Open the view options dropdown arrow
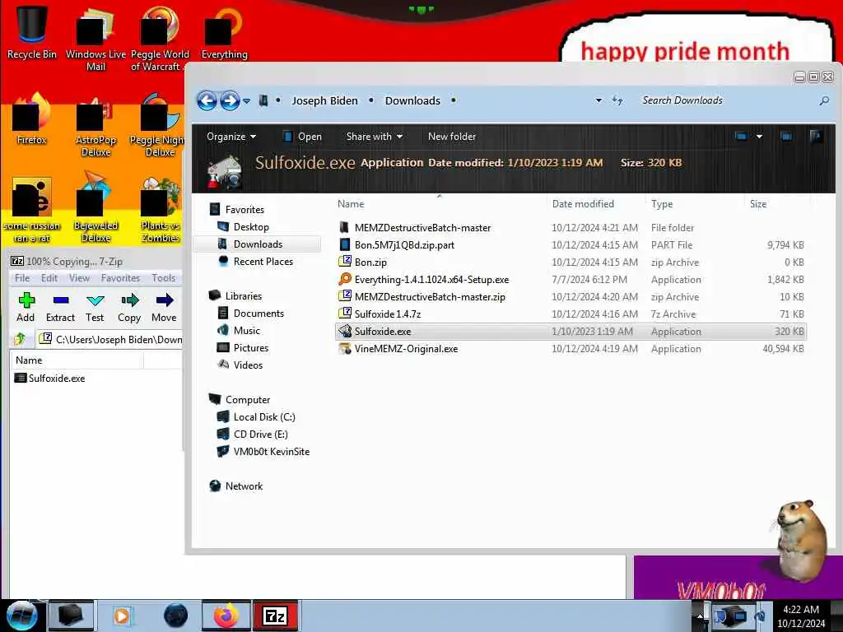The width and height of the screenshot is (843, 632). [759, 137]
